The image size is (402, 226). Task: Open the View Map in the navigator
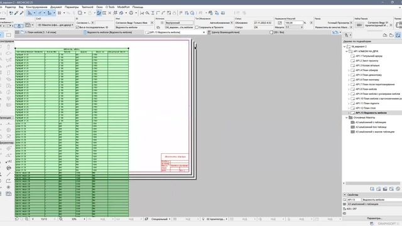(391, 35)
